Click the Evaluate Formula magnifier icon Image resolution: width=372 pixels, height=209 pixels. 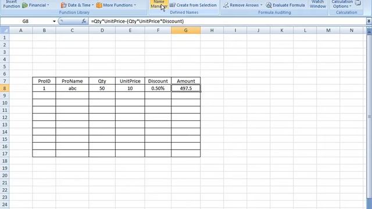point(269,5)
